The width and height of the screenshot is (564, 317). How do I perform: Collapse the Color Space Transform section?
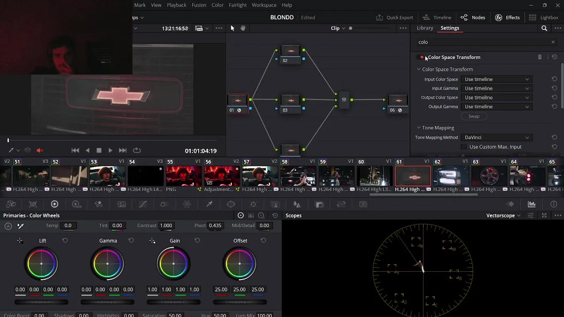pyautogui.click(x=419, y=70)
